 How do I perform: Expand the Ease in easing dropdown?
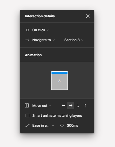click(43, 125)
